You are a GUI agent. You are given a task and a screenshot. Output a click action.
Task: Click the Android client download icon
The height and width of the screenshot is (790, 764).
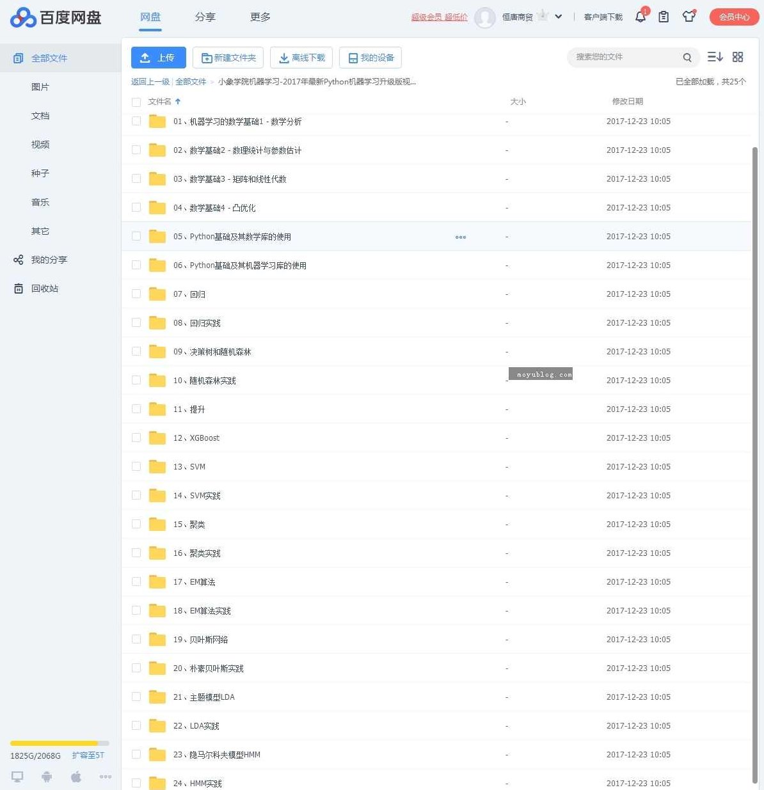46,776
